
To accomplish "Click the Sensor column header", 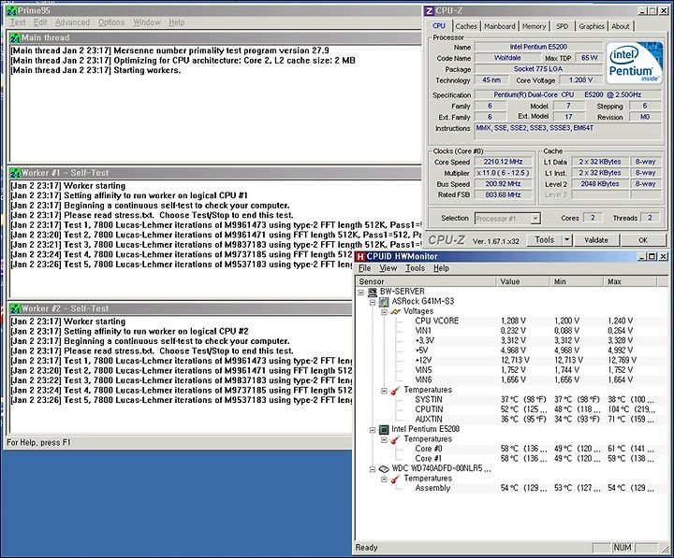I will coord(426,281).
